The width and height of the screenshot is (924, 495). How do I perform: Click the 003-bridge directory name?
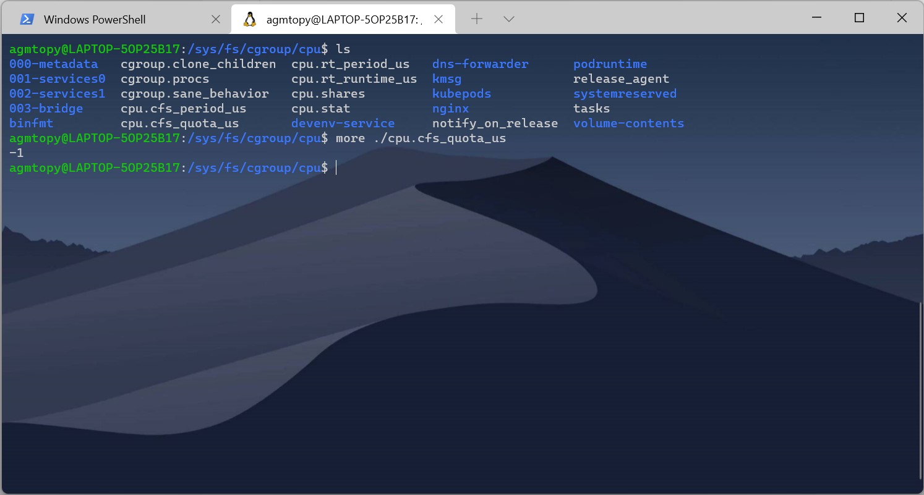click(x=46, y=108)
